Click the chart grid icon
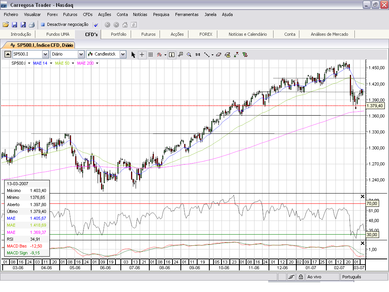Viewport: 389px width, 292px height. [150, 54]
